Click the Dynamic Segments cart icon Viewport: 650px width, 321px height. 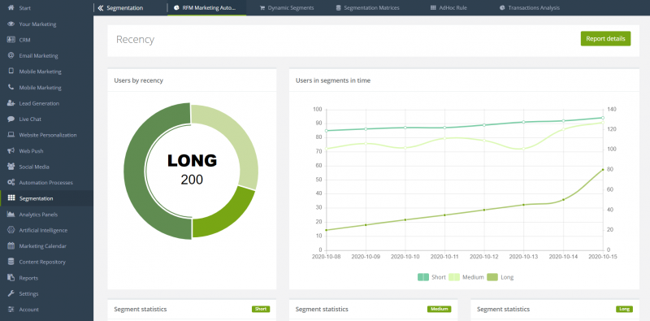coord(262,8)
